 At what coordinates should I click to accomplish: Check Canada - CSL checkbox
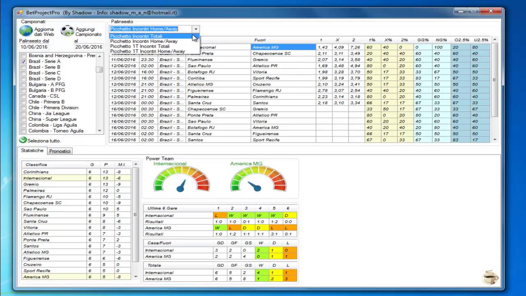(x=24, y=96)
